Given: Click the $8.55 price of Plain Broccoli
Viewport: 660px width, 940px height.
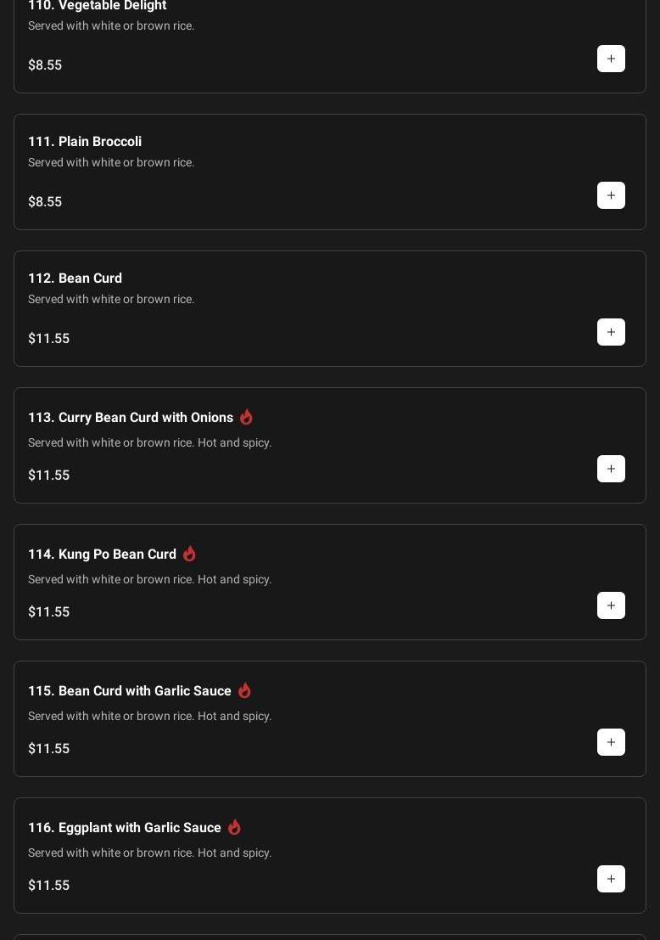Looking at the screenshot, I should 45,201.
